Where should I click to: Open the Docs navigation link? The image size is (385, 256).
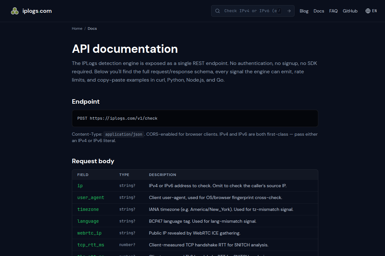click(x=319, y=11)
